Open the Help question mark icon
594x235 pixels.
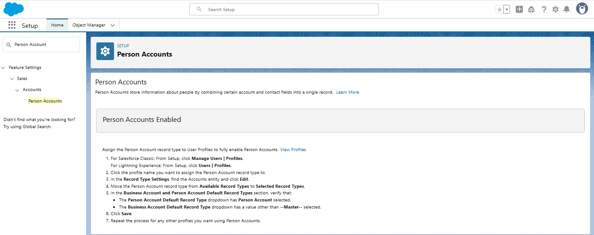(544, 9)
